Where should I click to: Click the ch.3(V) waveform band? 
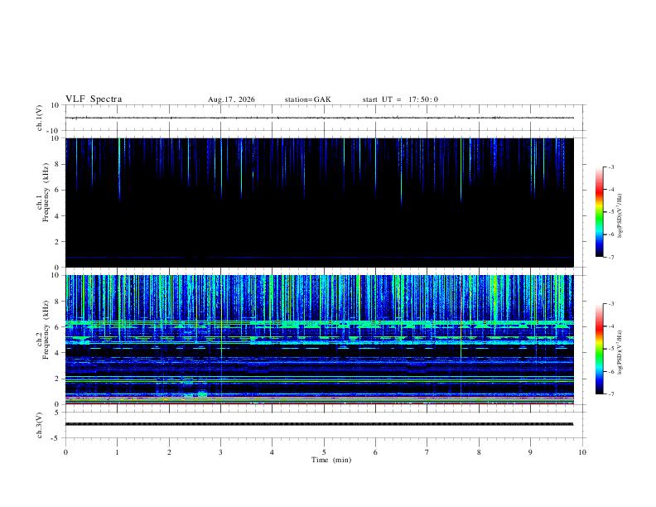pyautogui.click(x=320, y=424)
